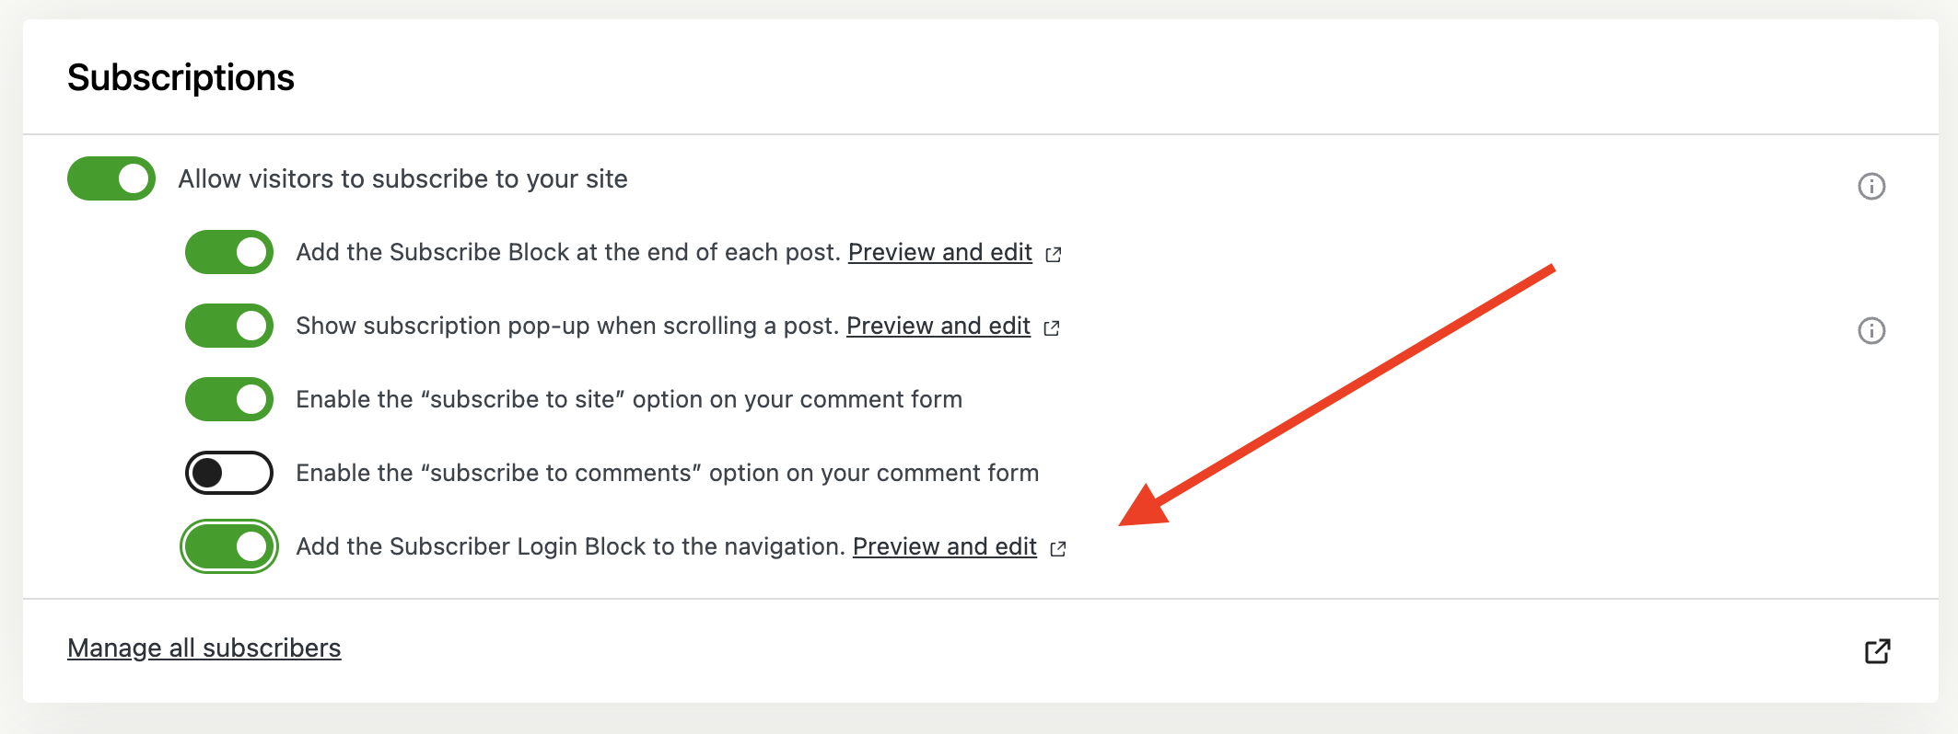Open Preview and edit for the subscription pop-up
1958x734 pixels.
click(938, 326)
